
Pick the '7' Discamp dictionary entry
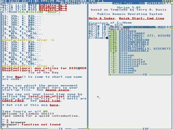[122, 68]
